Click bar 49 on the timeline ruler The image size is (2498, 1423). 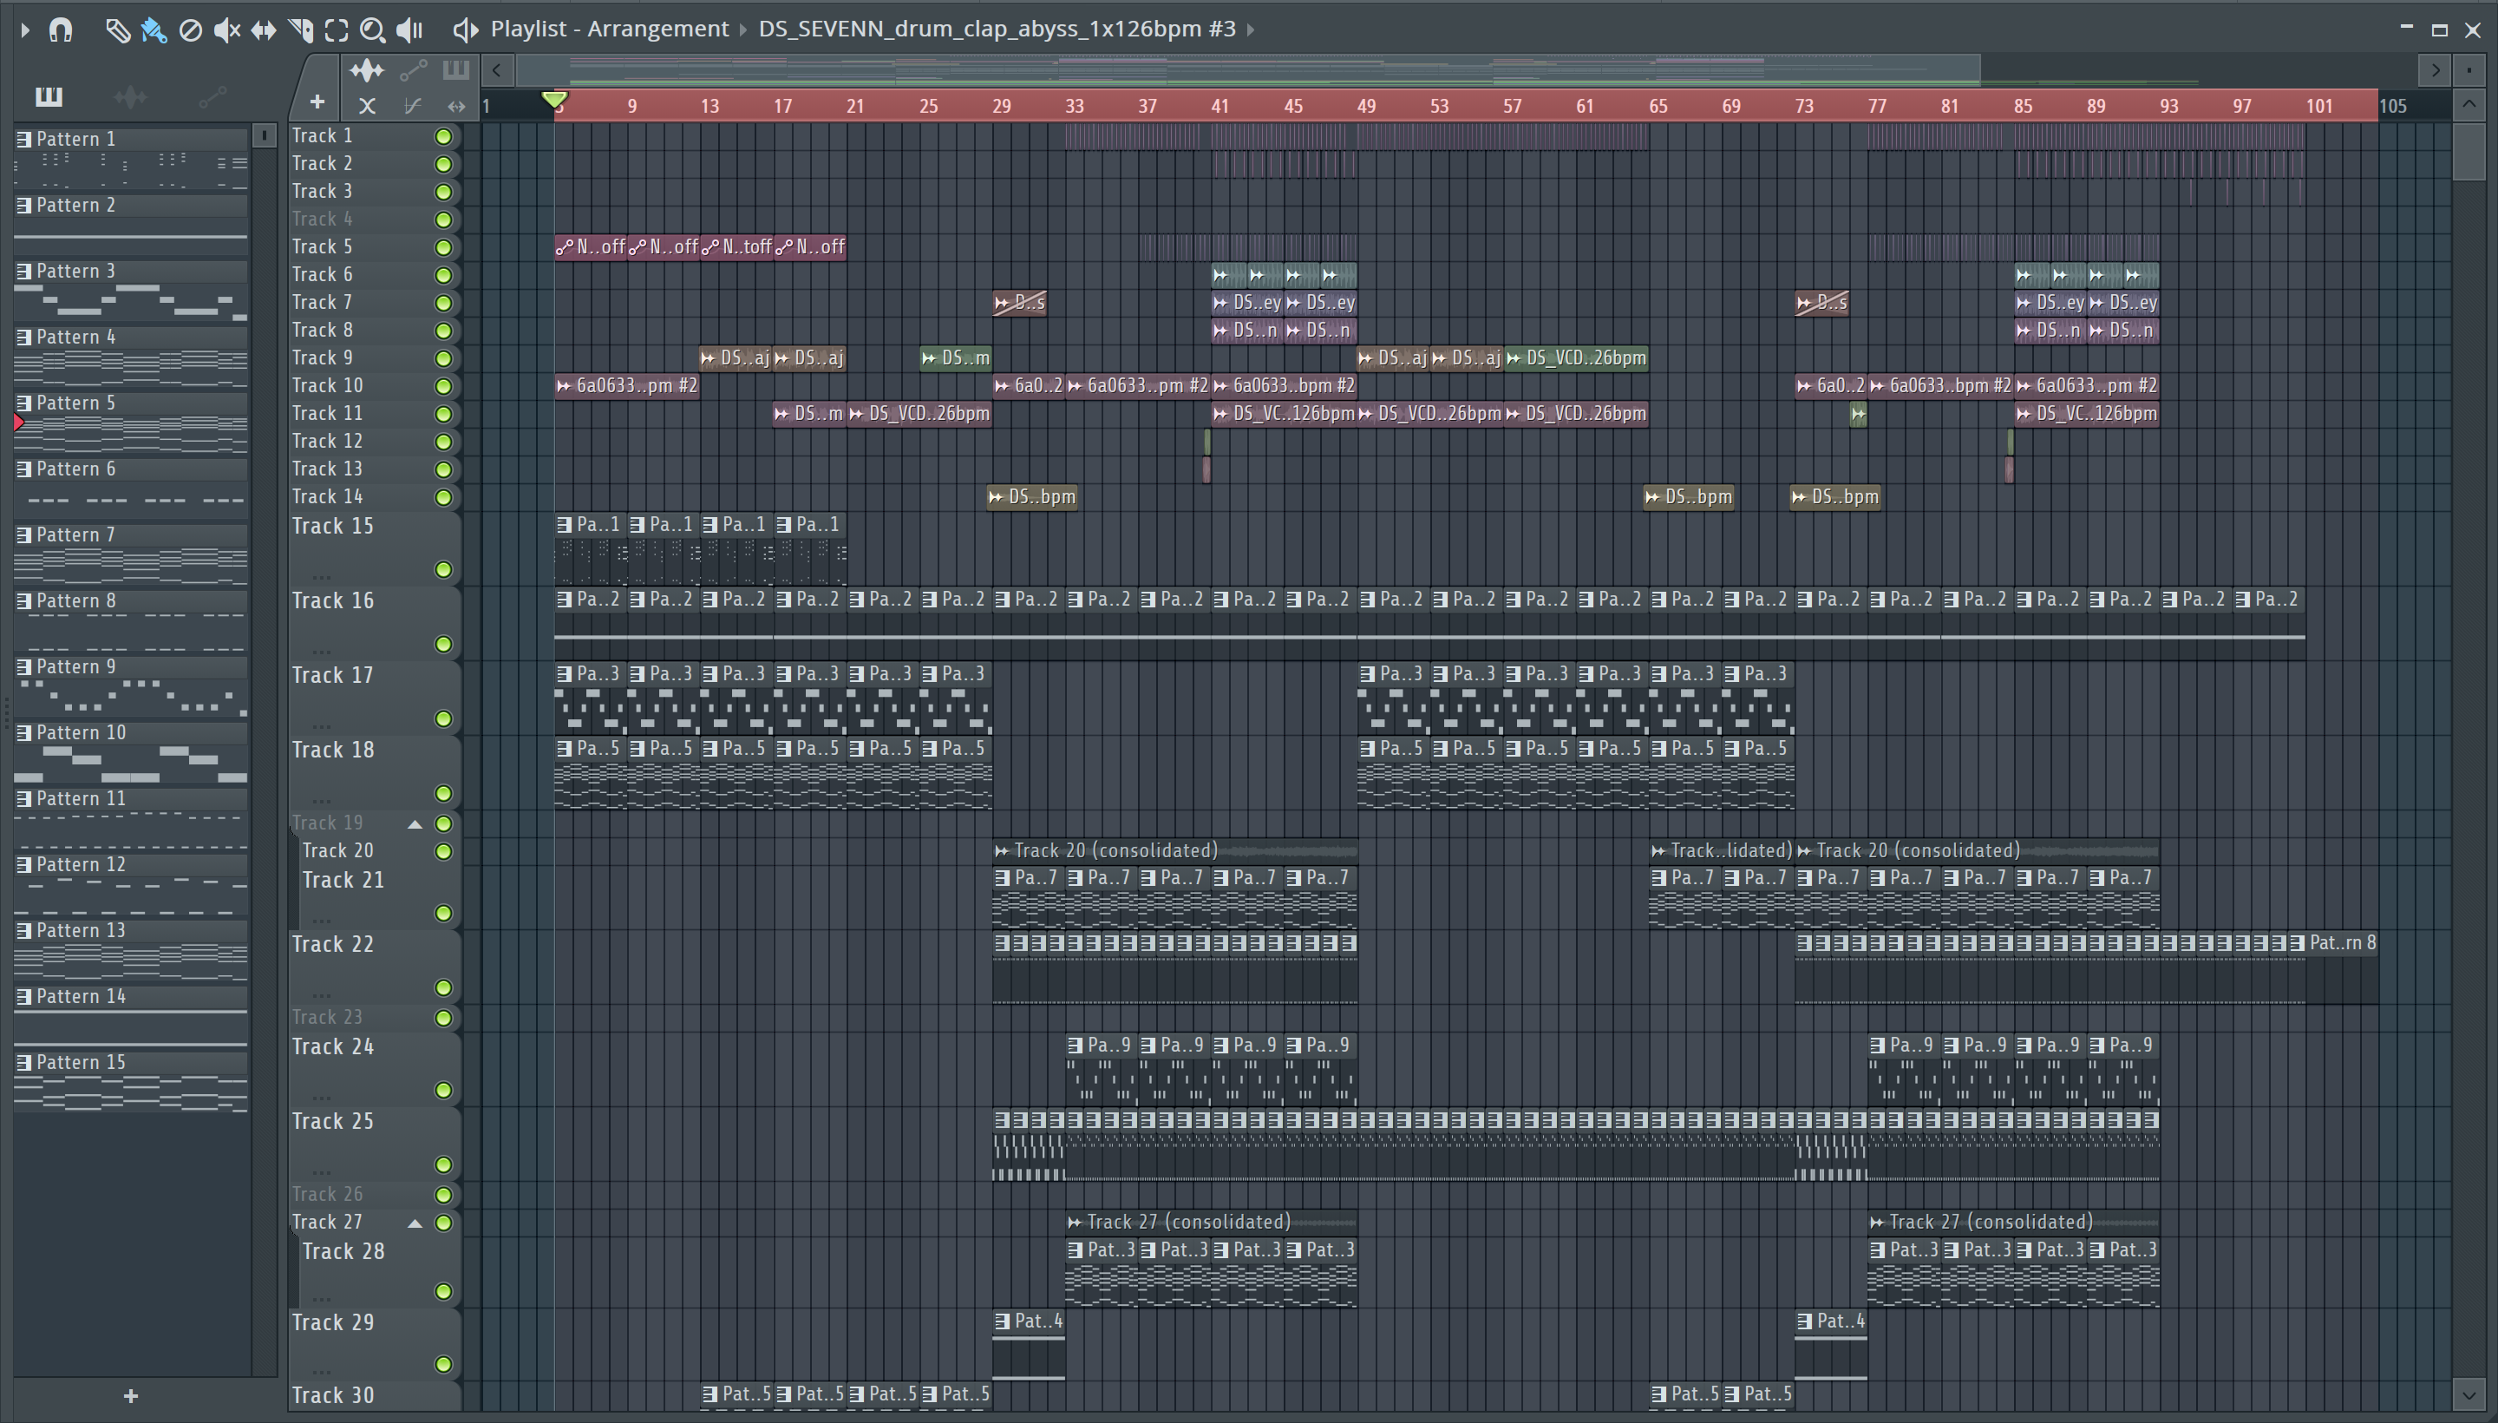pos(1366,106)
